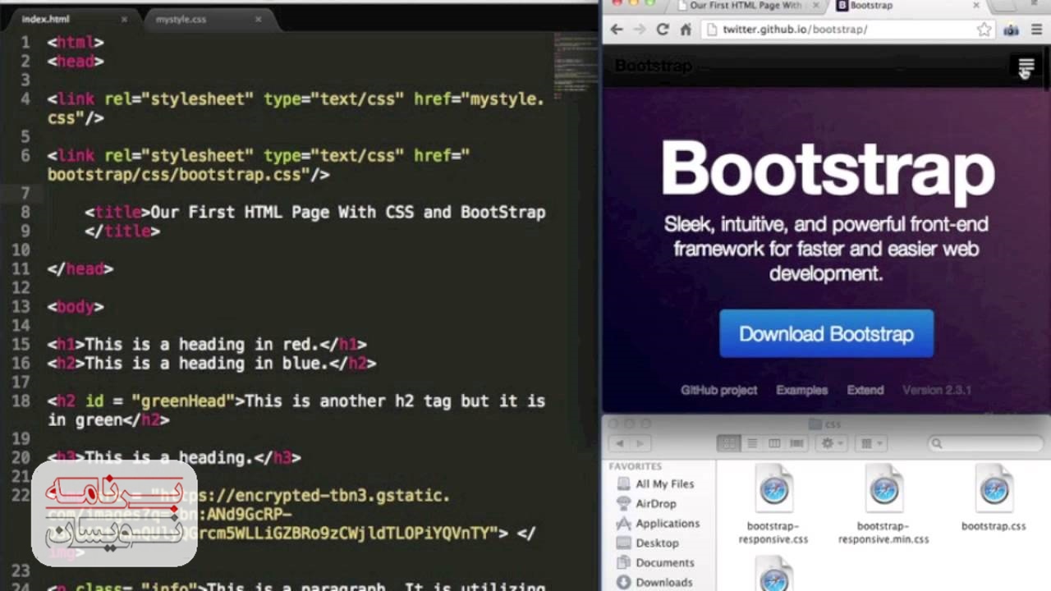Click the Finder search field

(984, 443)
